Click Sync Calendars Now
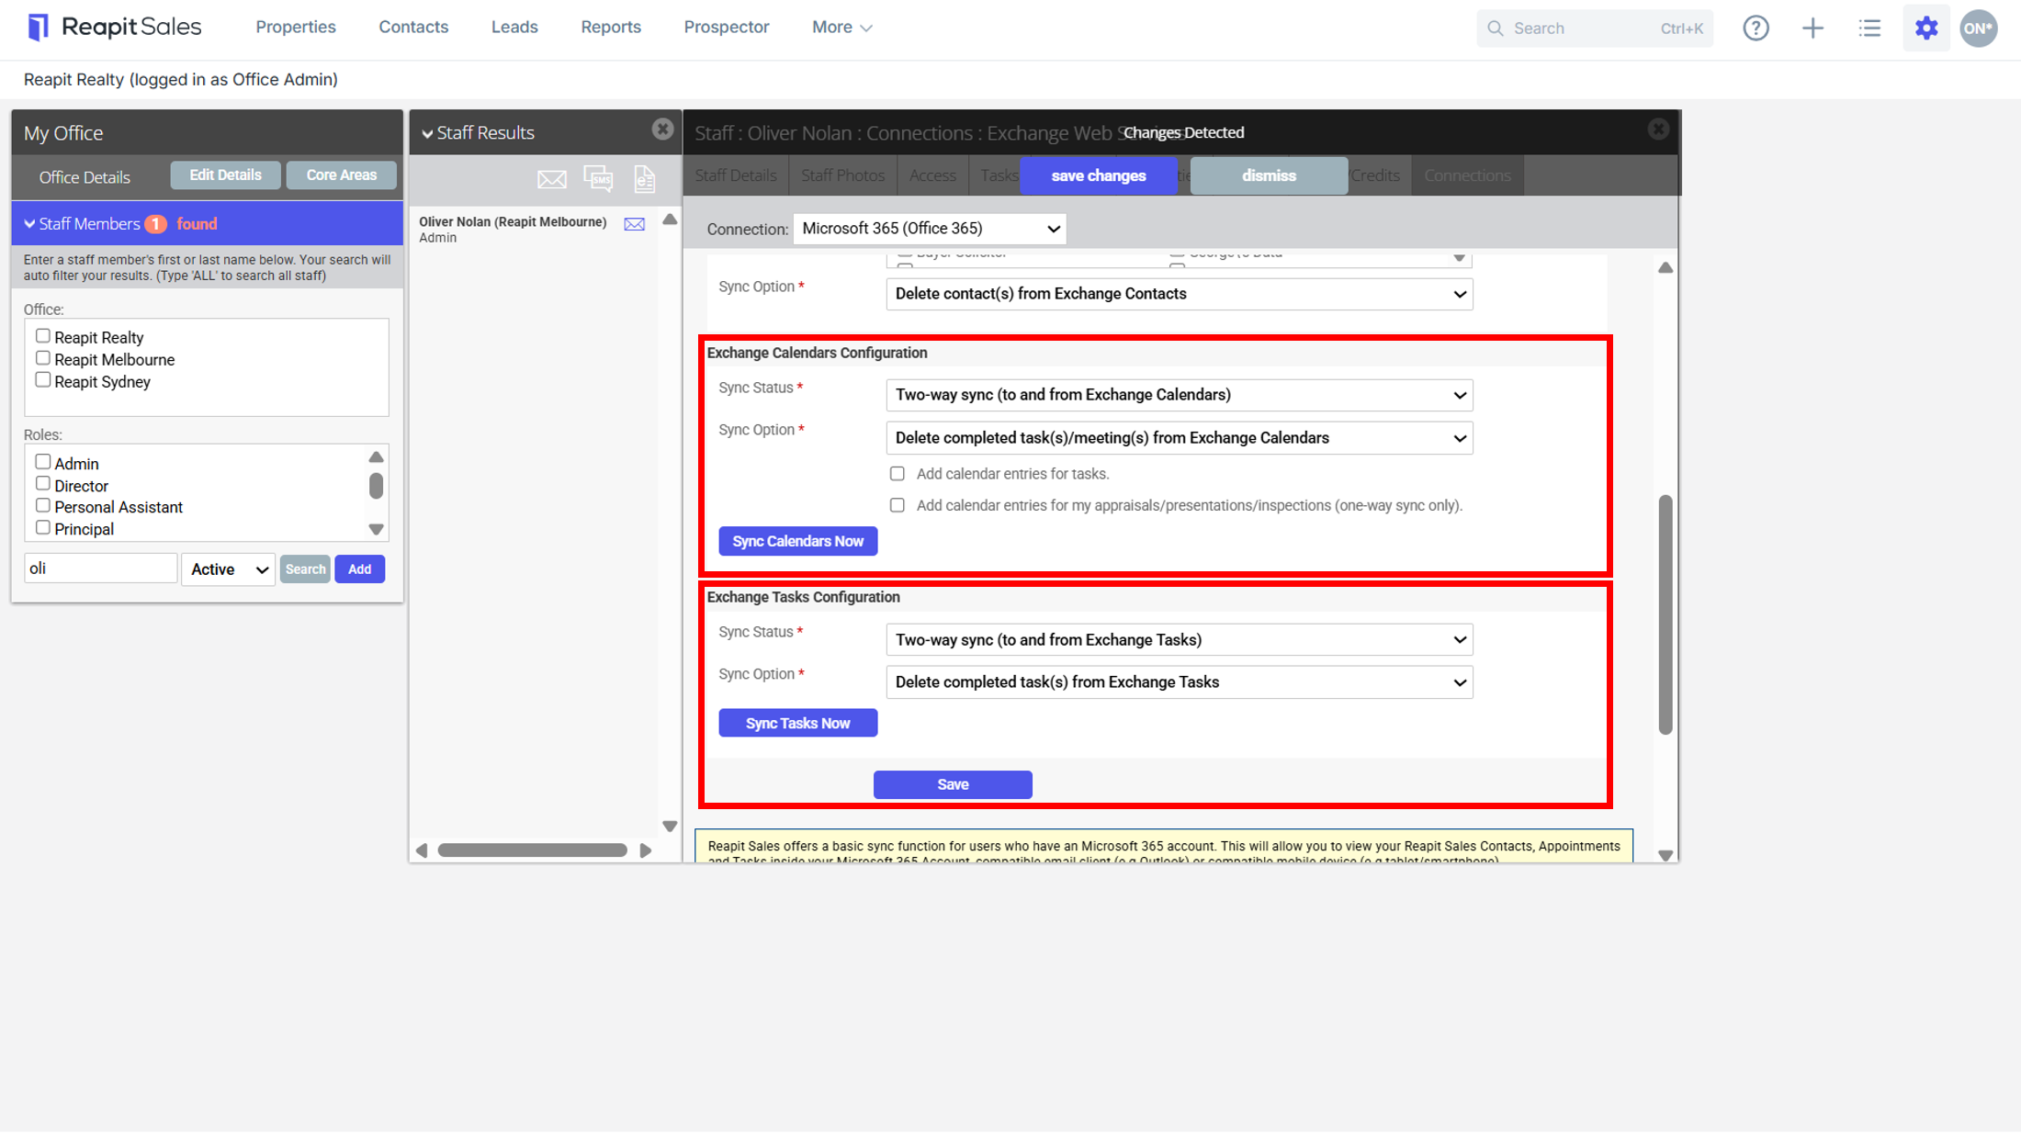The height and width of the screenshot is (1137, 2021). point(797,541)
